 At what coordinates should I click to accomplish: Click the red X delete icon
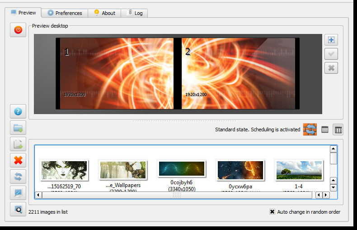tap(18, 160)
